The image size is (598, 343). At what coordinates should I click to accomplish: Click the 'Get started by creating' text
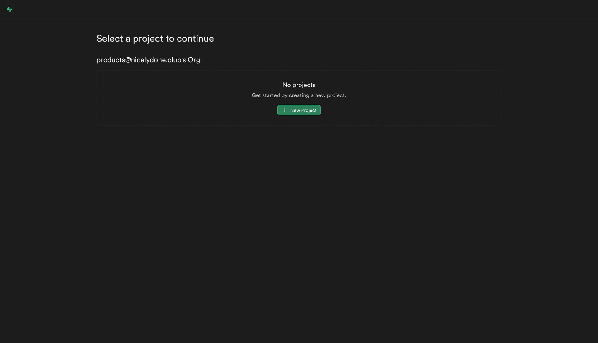(299, 95)
